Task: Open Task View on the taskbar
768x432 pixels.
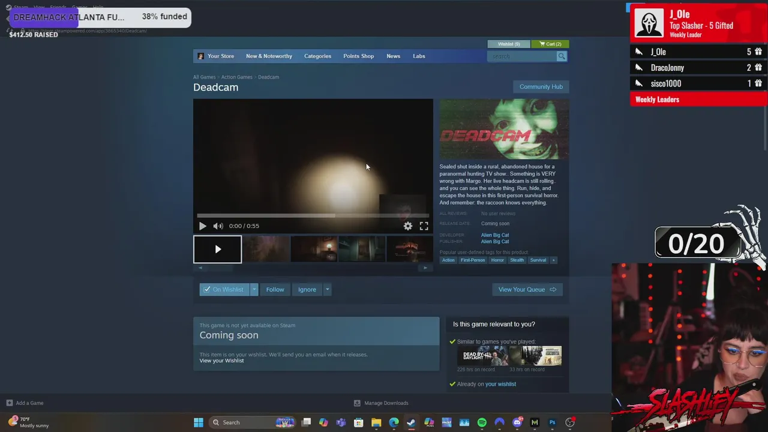Action: (306, 422)
